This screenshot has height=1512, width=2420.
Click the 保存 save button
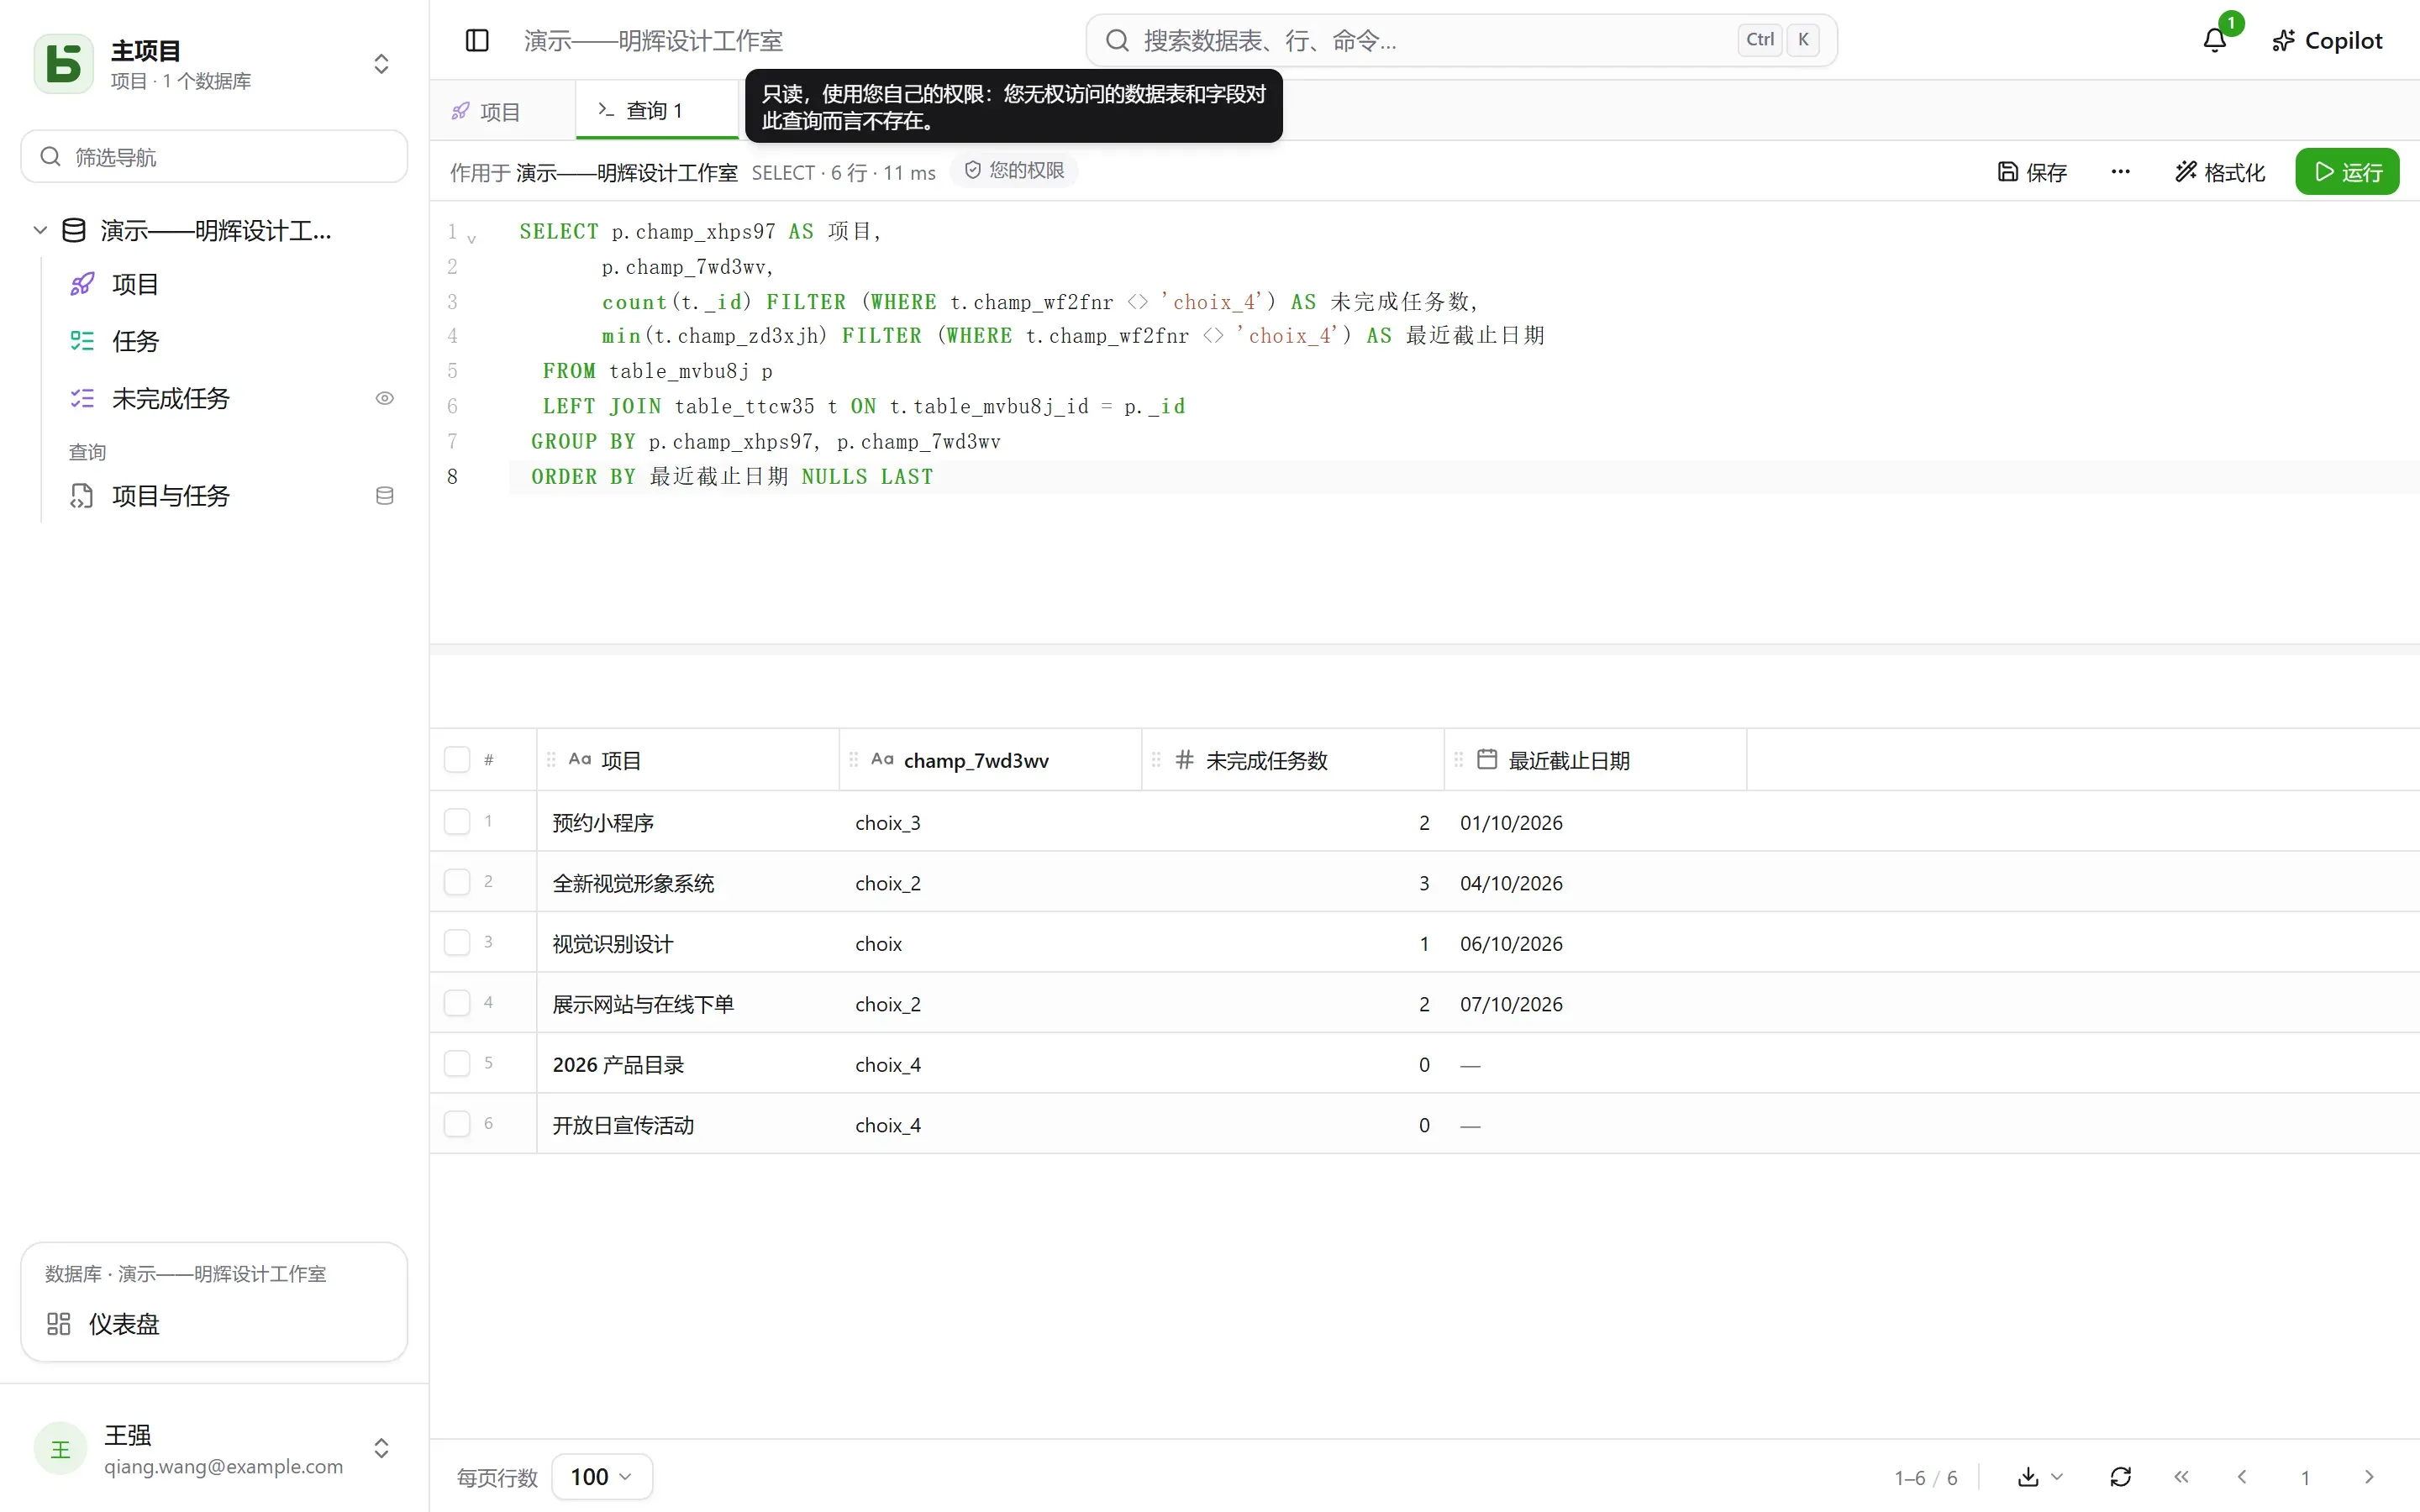pos(2032,172)
